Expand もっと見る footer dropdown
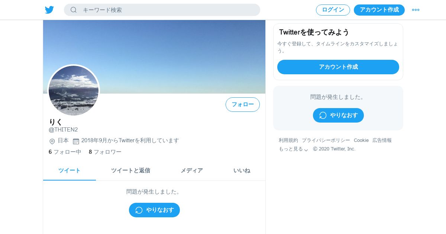 pyautogui.click(x=294, y=149)
